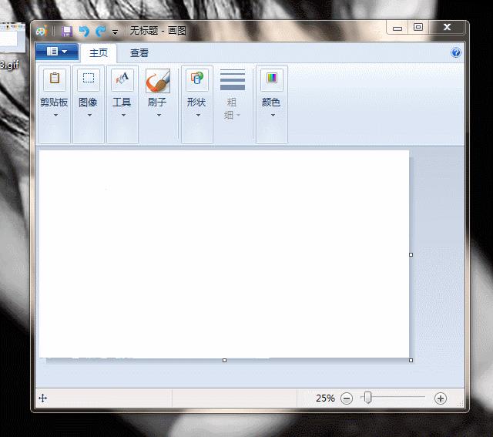Click the zoom out minus button
This screenshot has width=493, height=437.
tap(347, 398)
